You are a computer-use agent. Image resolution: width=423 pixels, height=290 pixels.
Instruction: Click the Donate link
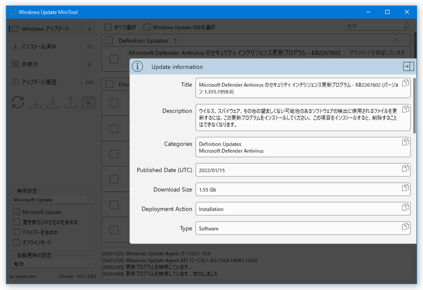(66, 276)
